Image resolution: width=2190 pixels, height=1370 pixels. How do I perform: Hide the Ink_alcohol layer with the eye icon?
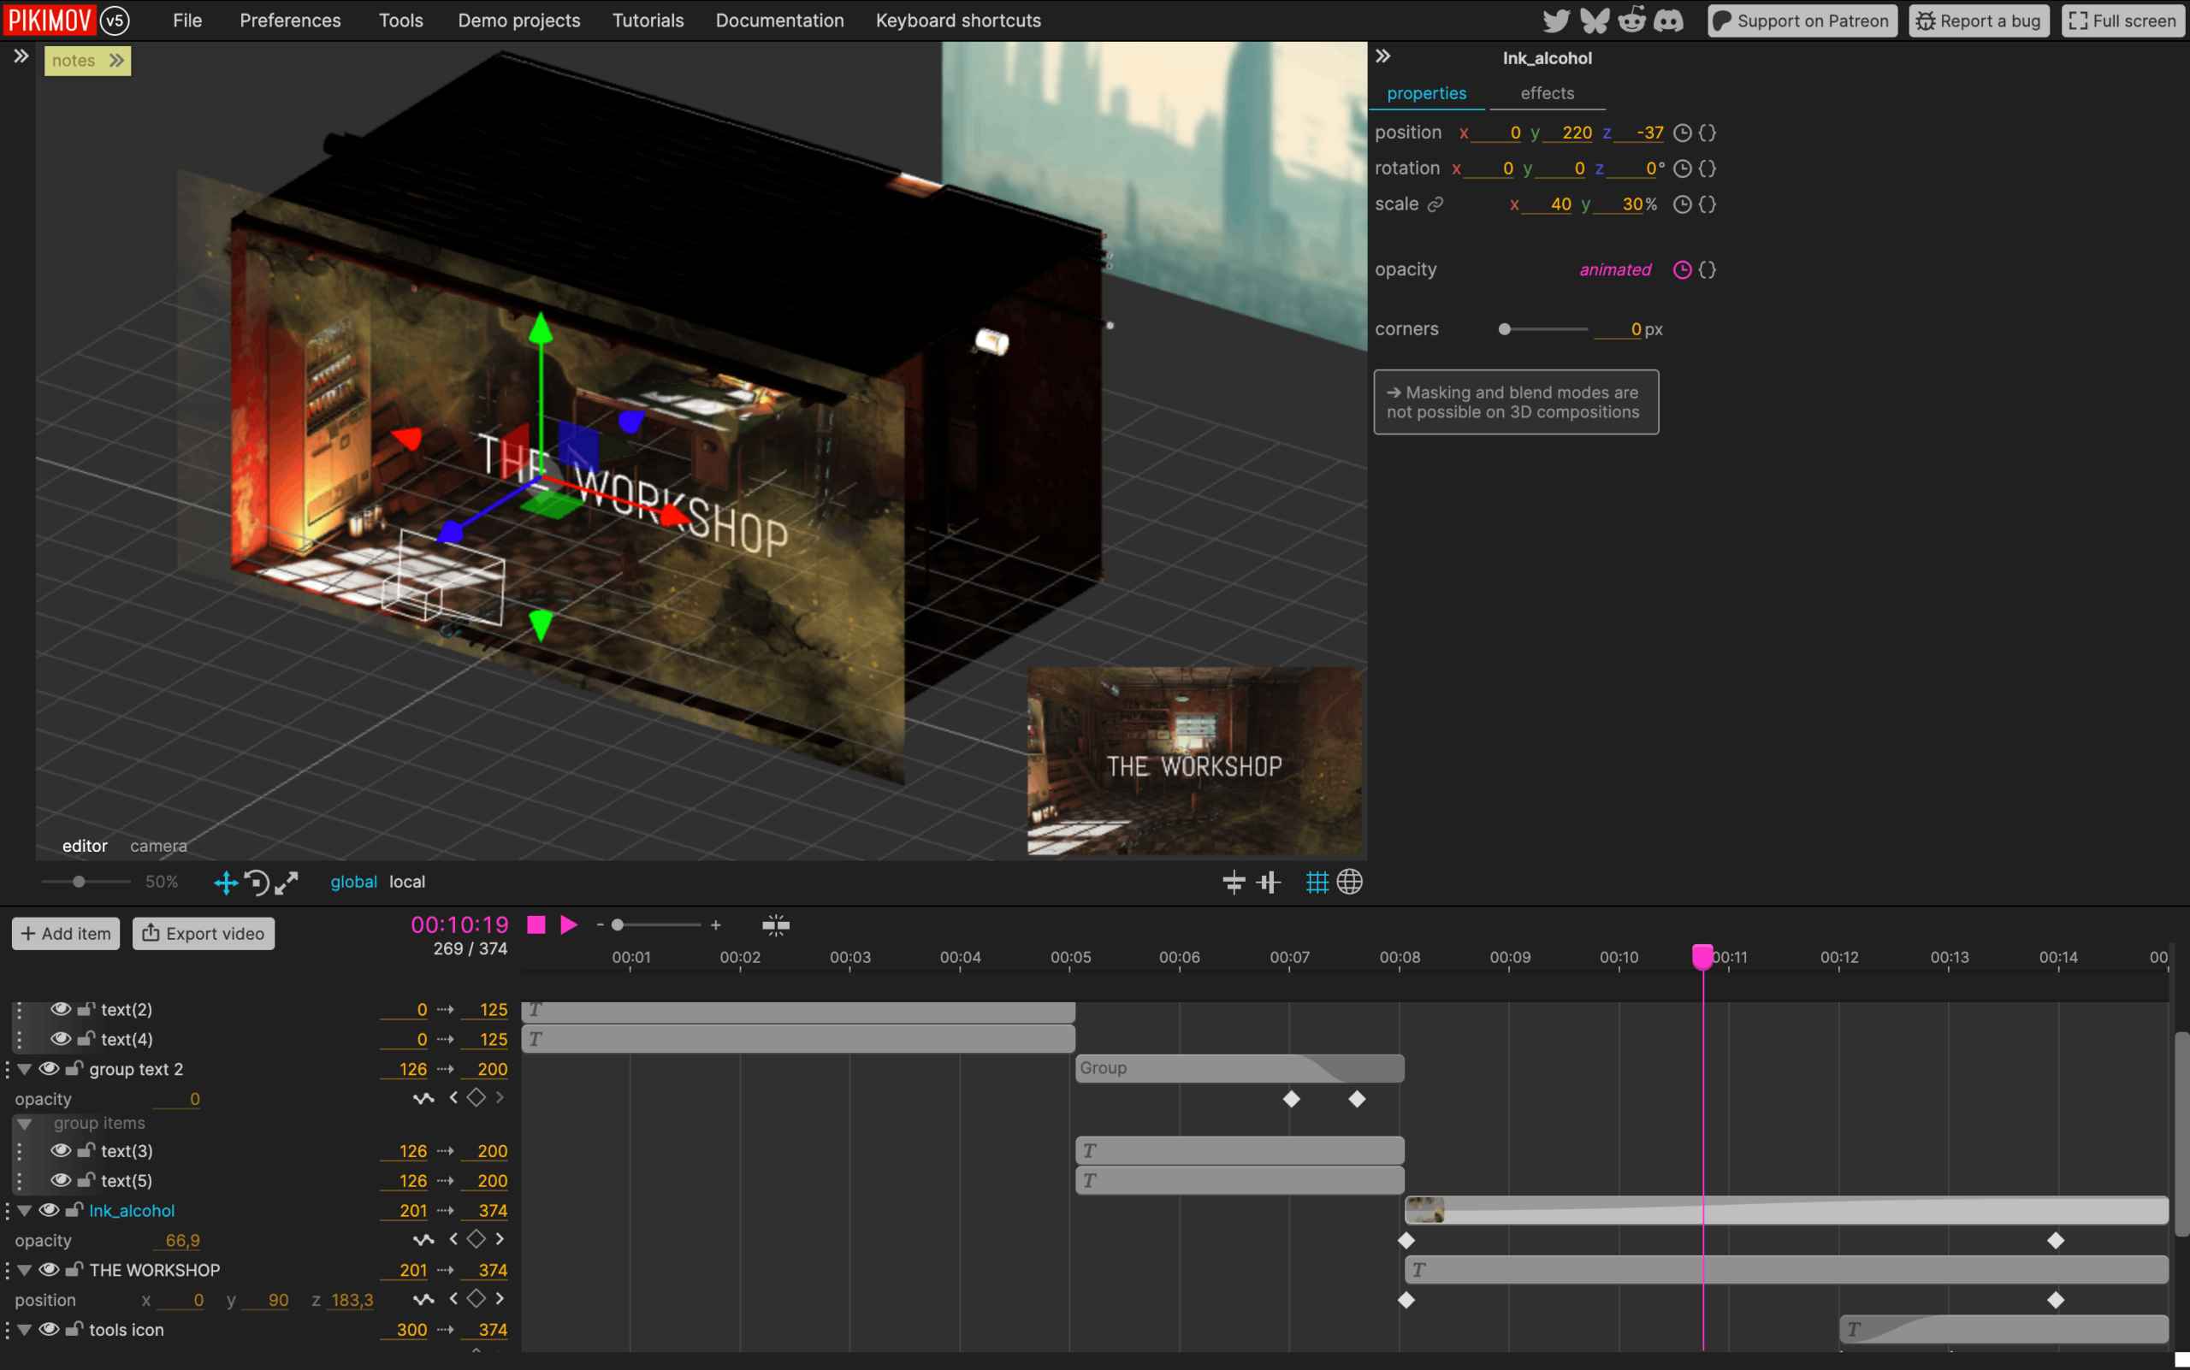tap(50, 1209)
